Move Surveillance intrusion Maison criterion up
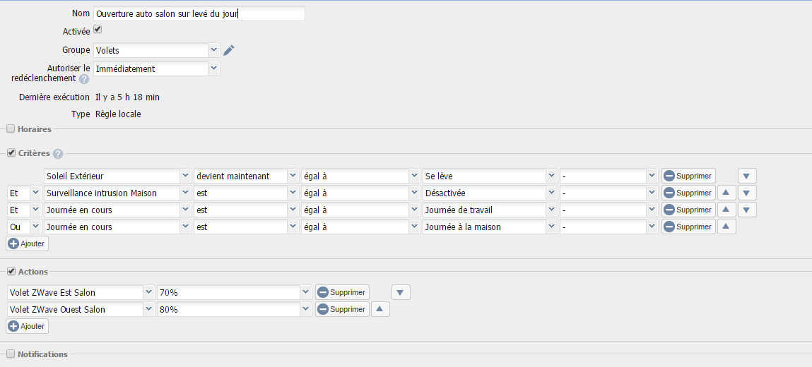This screenshot has width=812, height=367. 727,193
